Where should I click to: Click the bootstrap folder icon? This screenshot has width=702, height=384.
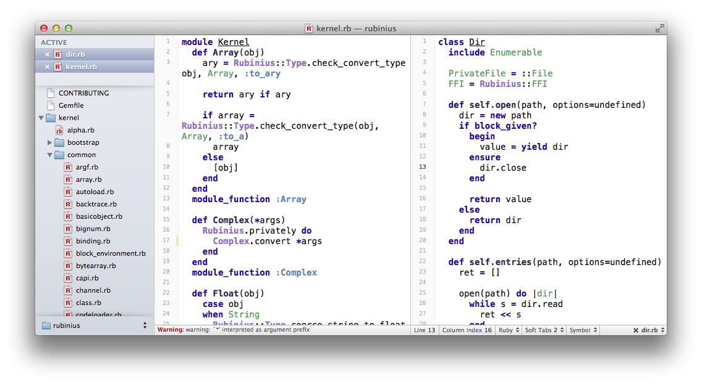(59, 142)
